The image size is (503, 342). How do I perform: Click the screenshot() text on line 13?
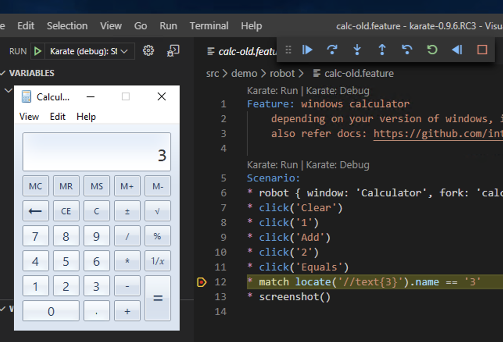295,297
